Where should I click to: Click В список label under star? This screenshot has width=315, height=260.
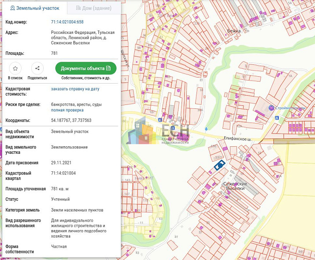coord(15,78)
